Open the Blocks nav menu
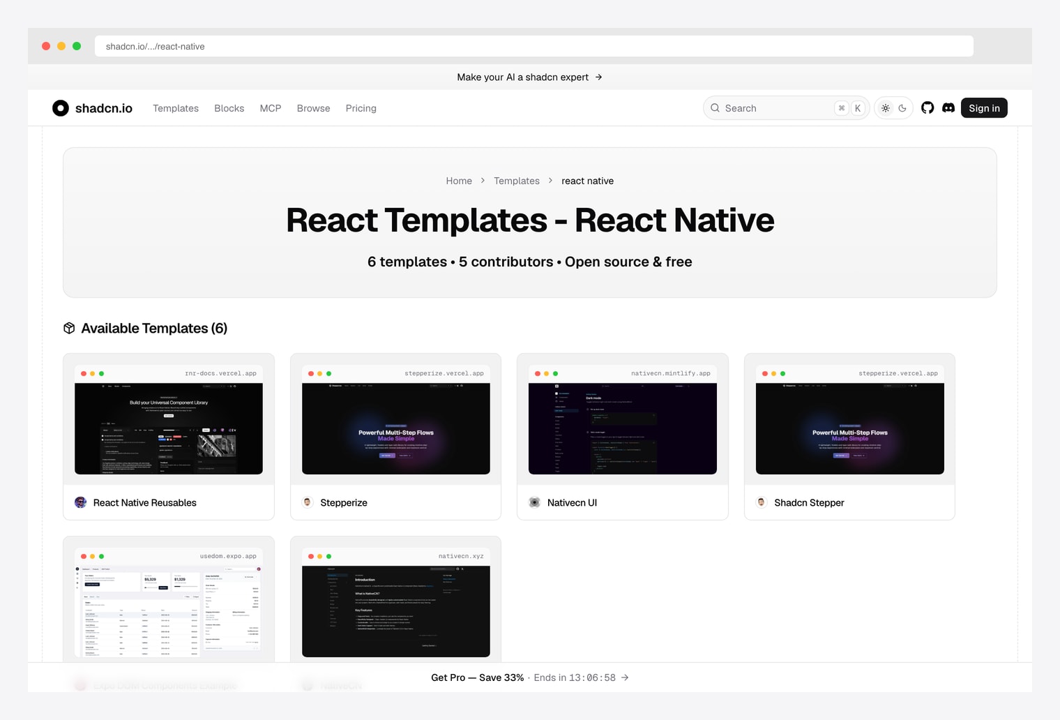Screen dimensions: 1060x720 [229, 108]
